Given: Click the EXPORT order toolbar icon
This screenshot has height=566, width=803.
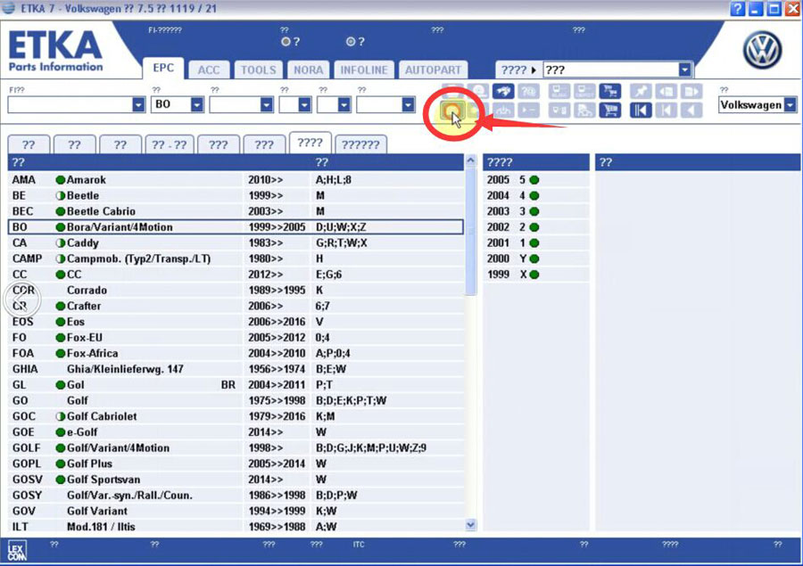Looking at the screenshot, I should (584, 91).
